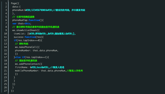Click firstName test string line
This screenshot has width=165, height=94.
pyautogui.click(x=40, y=67)
